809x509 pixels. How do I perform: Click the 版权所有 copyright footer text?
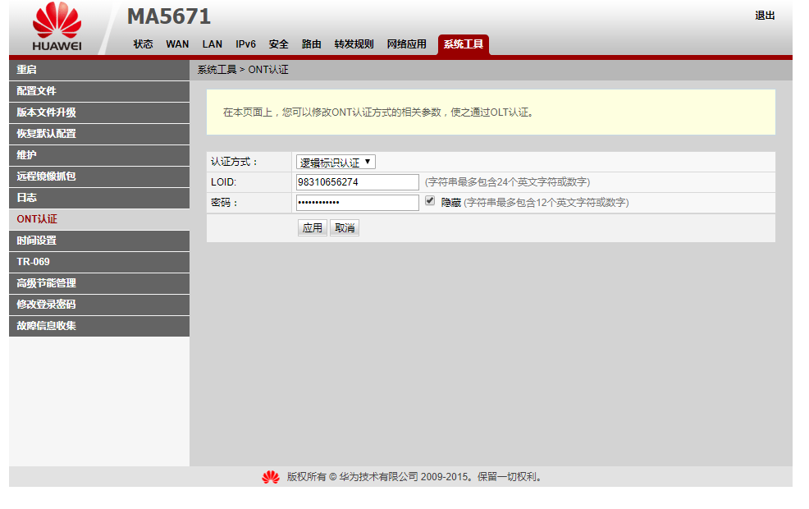tap(415, 477)
